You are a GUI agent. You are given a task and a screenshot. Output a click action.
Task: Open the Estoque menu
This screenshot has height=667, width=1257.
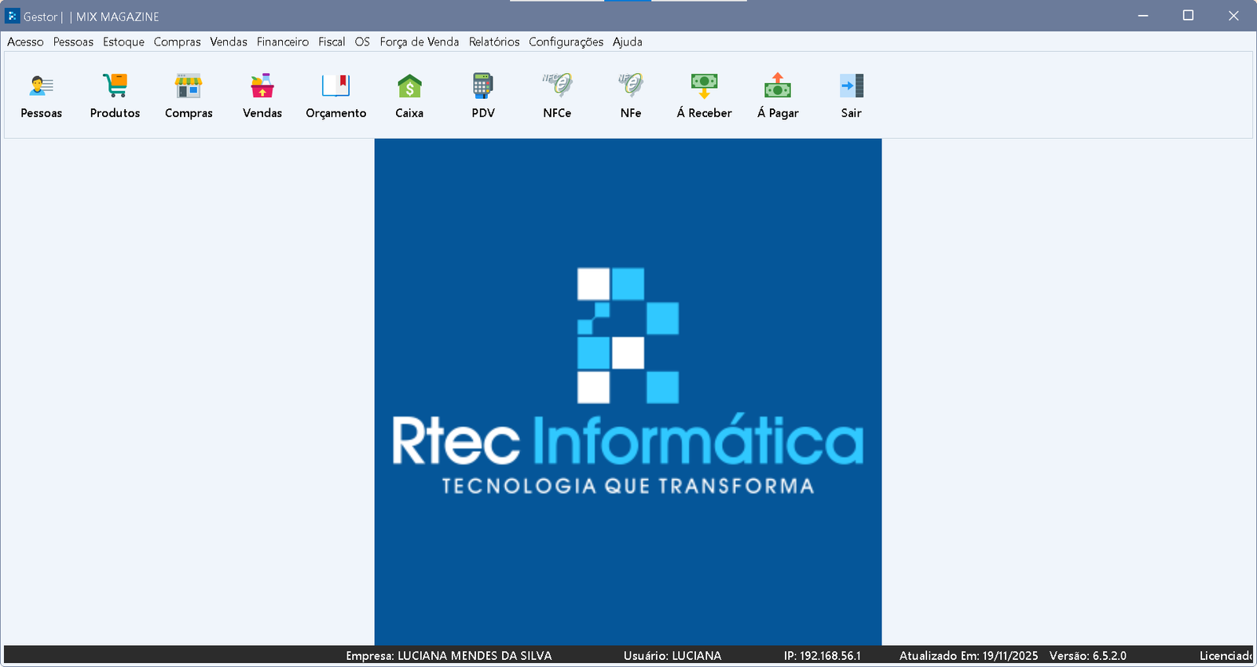pos(123,42)
